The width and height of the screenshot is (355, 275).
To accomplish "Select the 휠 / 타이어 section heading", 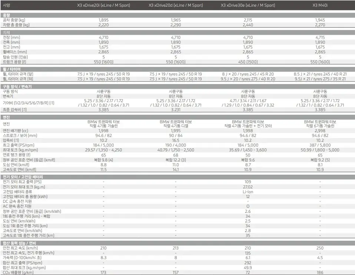I will pos(11,69).
